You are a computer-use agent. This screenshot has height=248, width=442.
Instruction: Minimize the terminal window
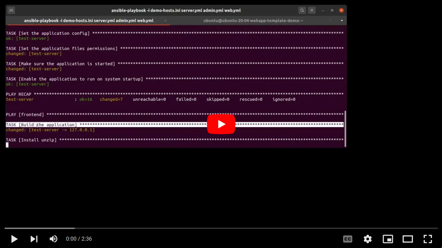(322, 10)
